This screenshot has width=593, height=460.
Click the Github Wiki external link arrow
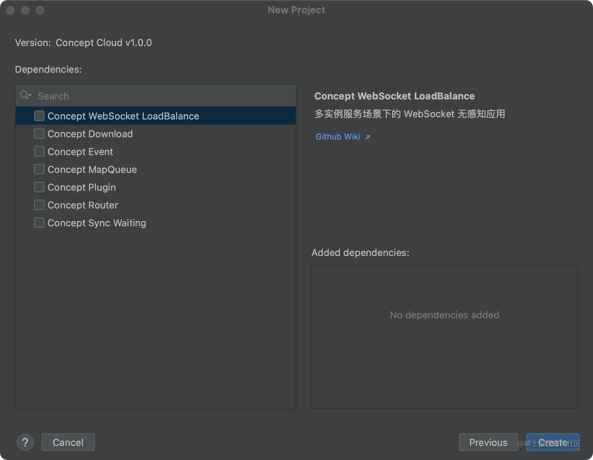pyautogui.click(x=367, y=137)
